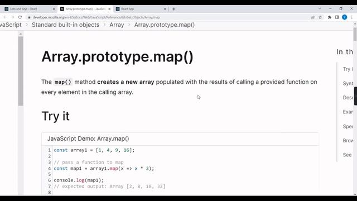Open the Chrome profile avatar

tap(345, 17)
